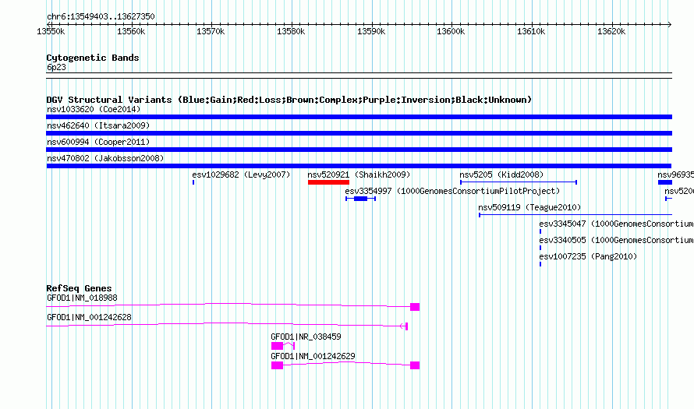Click the nsv509119 (Teague2010) label
This screenshot has width=694, height=409.
529,207
